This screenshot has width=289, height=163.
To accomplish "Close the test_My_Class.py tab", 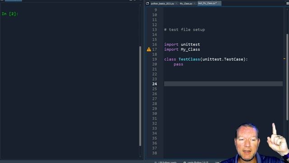I will click(x=219, y=3).
